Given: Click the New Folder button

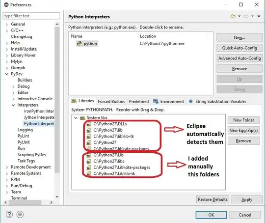Looking at the screenshot, I should 243,120.
